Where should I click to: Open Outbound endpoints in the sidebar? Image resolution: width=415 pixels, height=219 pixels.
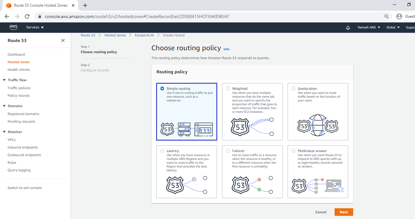point(24,155)
